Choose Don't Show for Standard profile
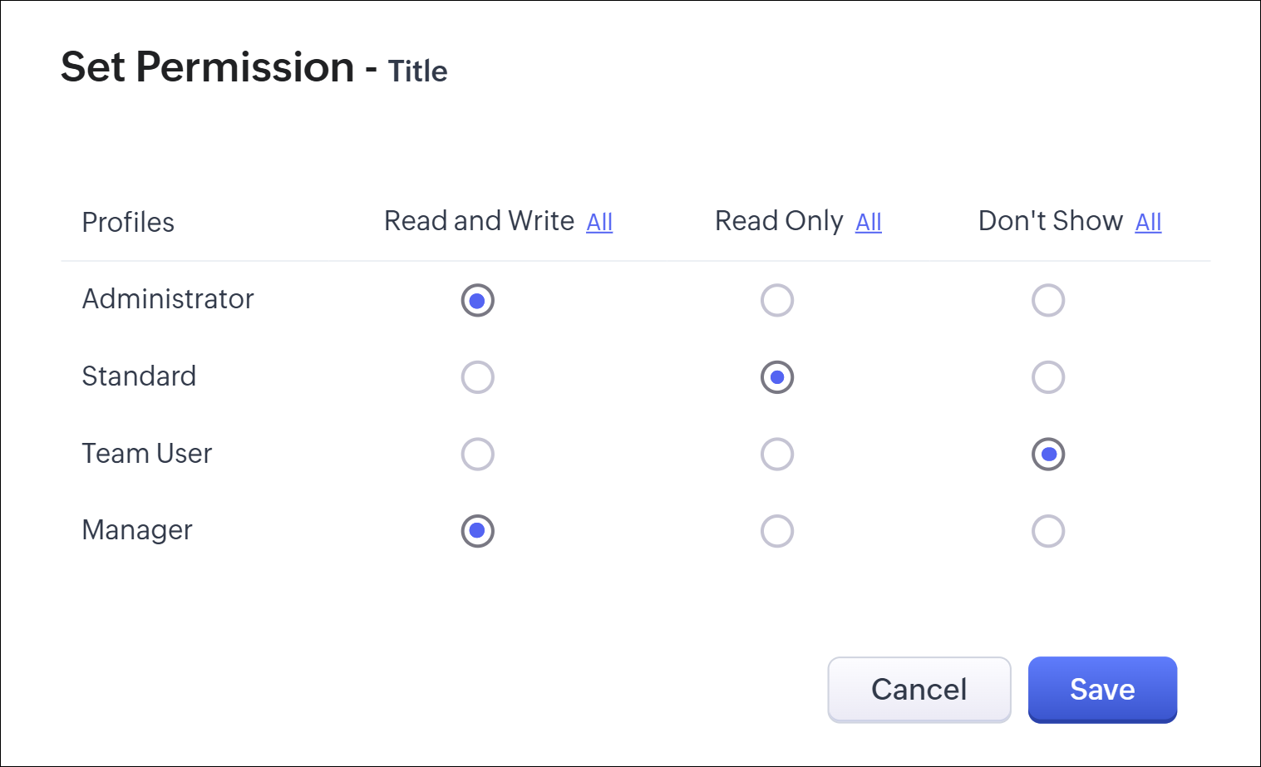The width and height of the screenshot is (1261, 767). (1047, 377)
